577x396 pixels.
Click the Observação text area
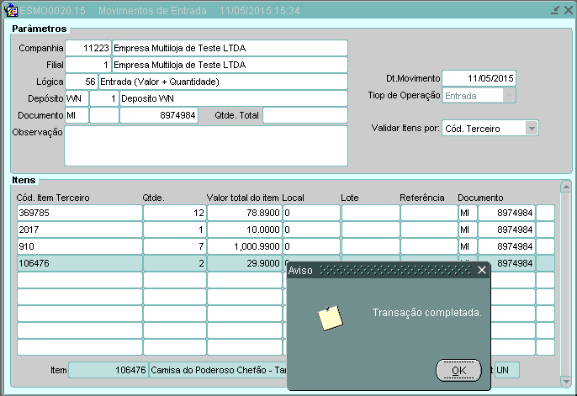(x=206, y=146)
